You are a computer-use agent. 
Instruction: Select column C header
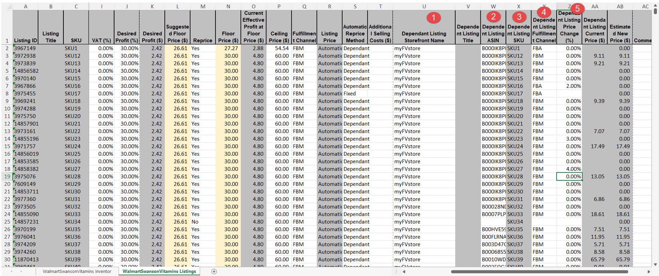76,6
